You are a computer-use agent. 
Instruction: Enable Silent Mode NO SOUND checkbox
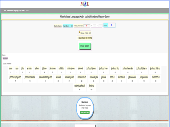click(78, 38)
